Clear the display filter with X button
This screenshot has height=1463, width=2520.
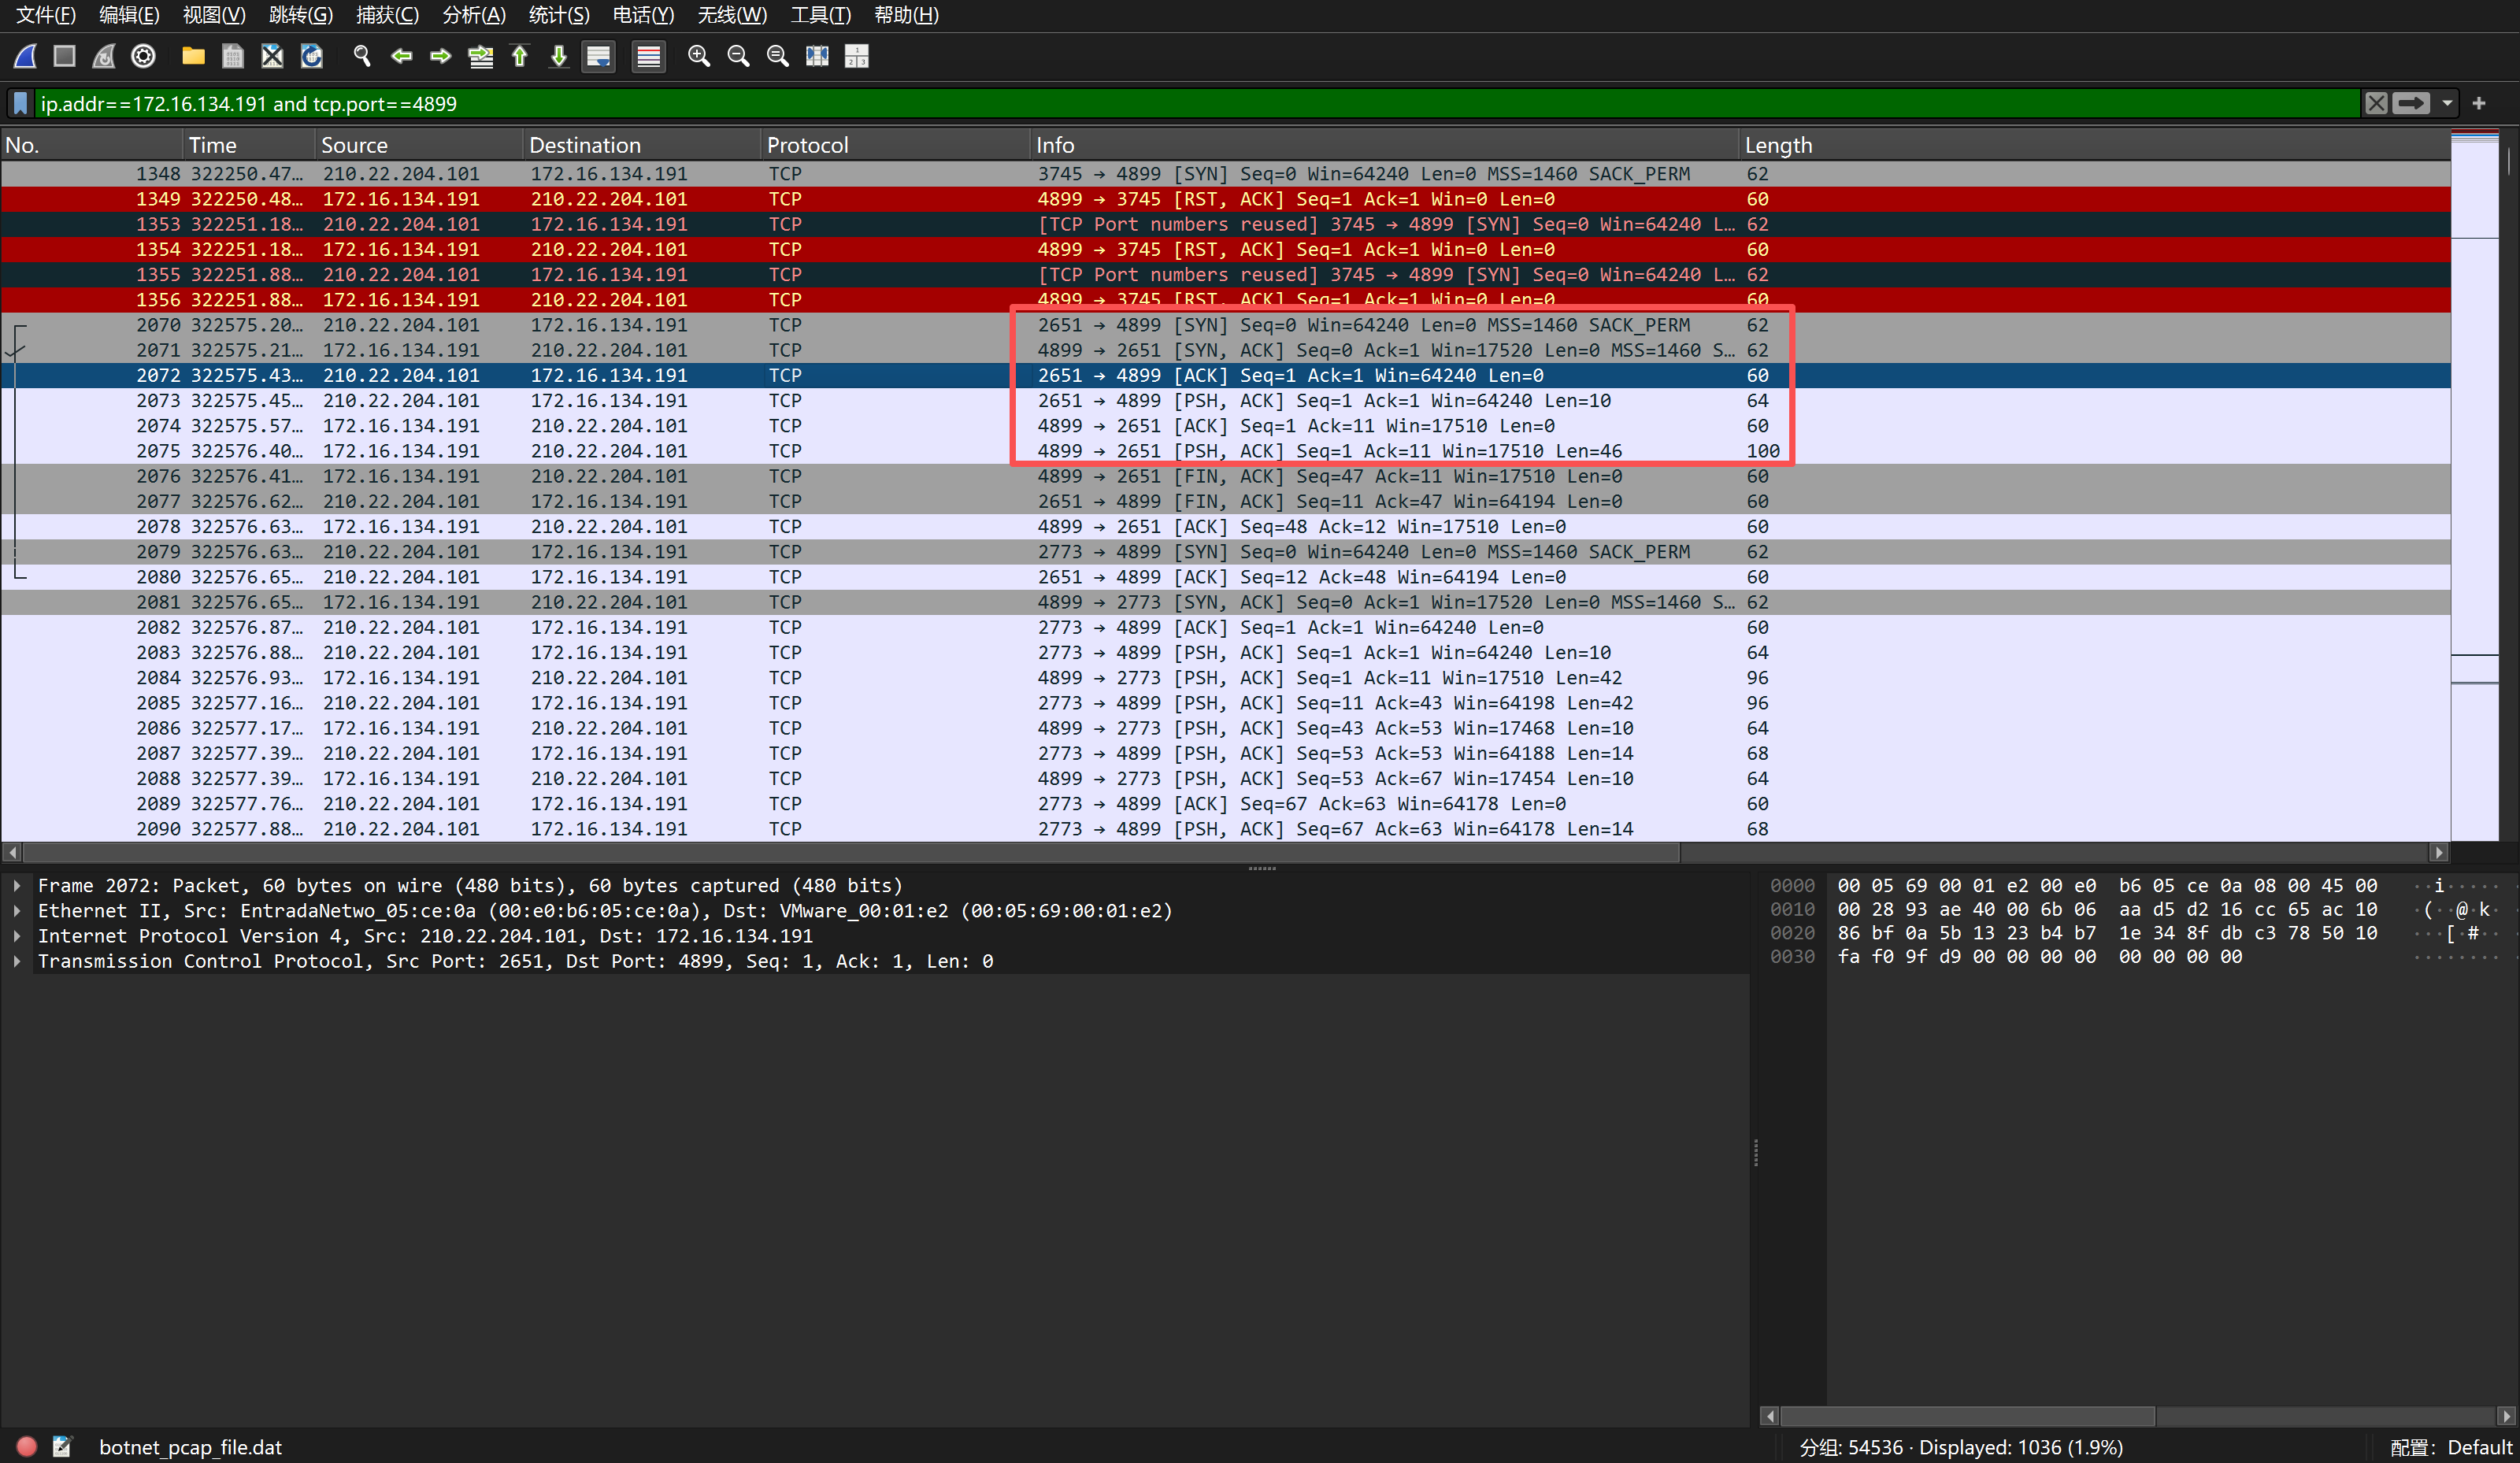tap(2376, 104)
